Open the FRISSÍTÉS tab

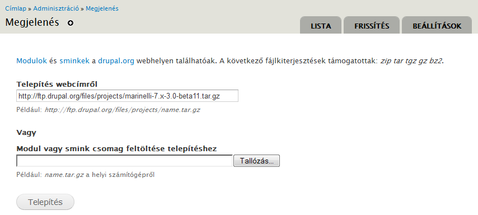[372, 25]
